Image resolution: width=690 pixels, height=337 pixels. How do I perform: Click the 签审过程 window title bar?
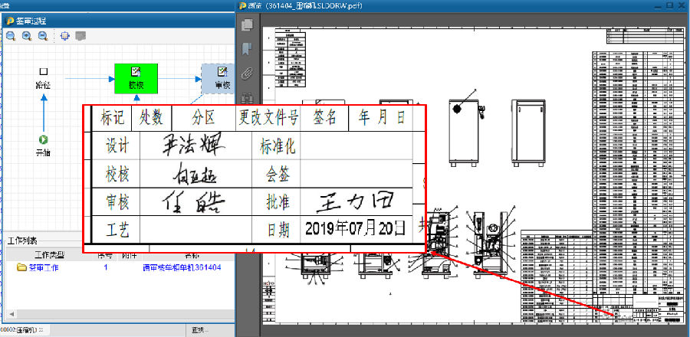tap(118, 21)
